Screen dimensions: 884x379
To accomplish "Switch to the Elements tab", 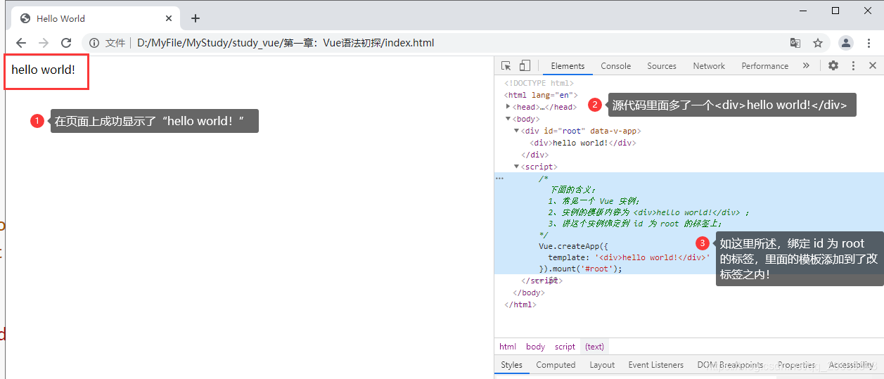I will (568, 65).
